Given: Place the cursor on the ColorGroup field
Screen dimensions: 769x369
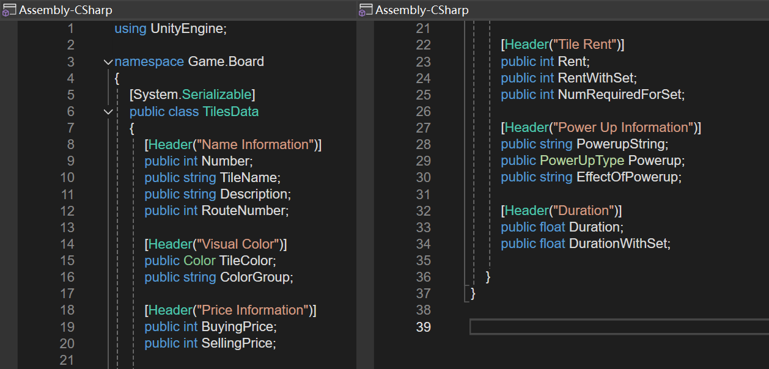Looking at the screenshot, I should tap(254, 277).
